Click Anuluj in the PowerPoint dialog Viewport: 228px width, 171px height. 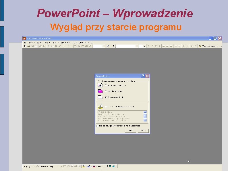coord(143,130)
